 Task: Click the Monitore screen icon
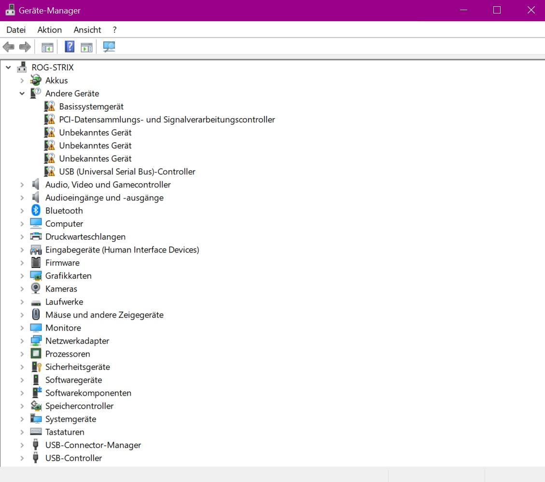click(35, 328)
